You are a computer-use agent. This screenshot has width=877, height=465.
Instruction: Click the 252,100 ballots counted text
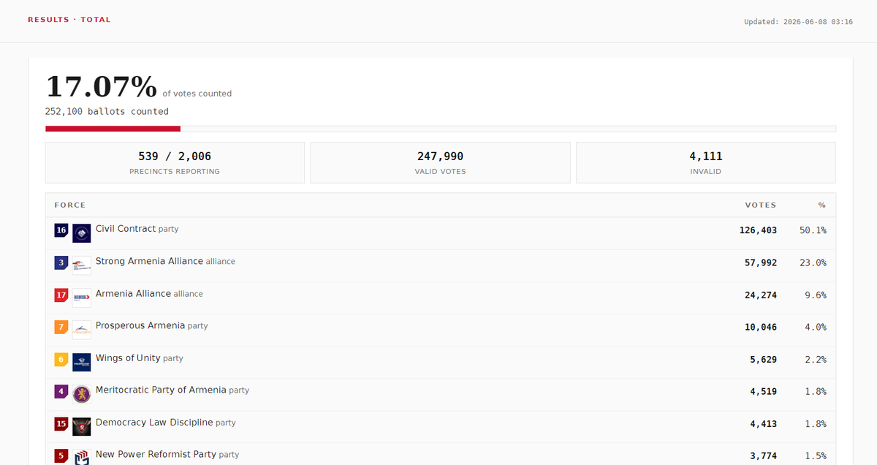[107, 112]
